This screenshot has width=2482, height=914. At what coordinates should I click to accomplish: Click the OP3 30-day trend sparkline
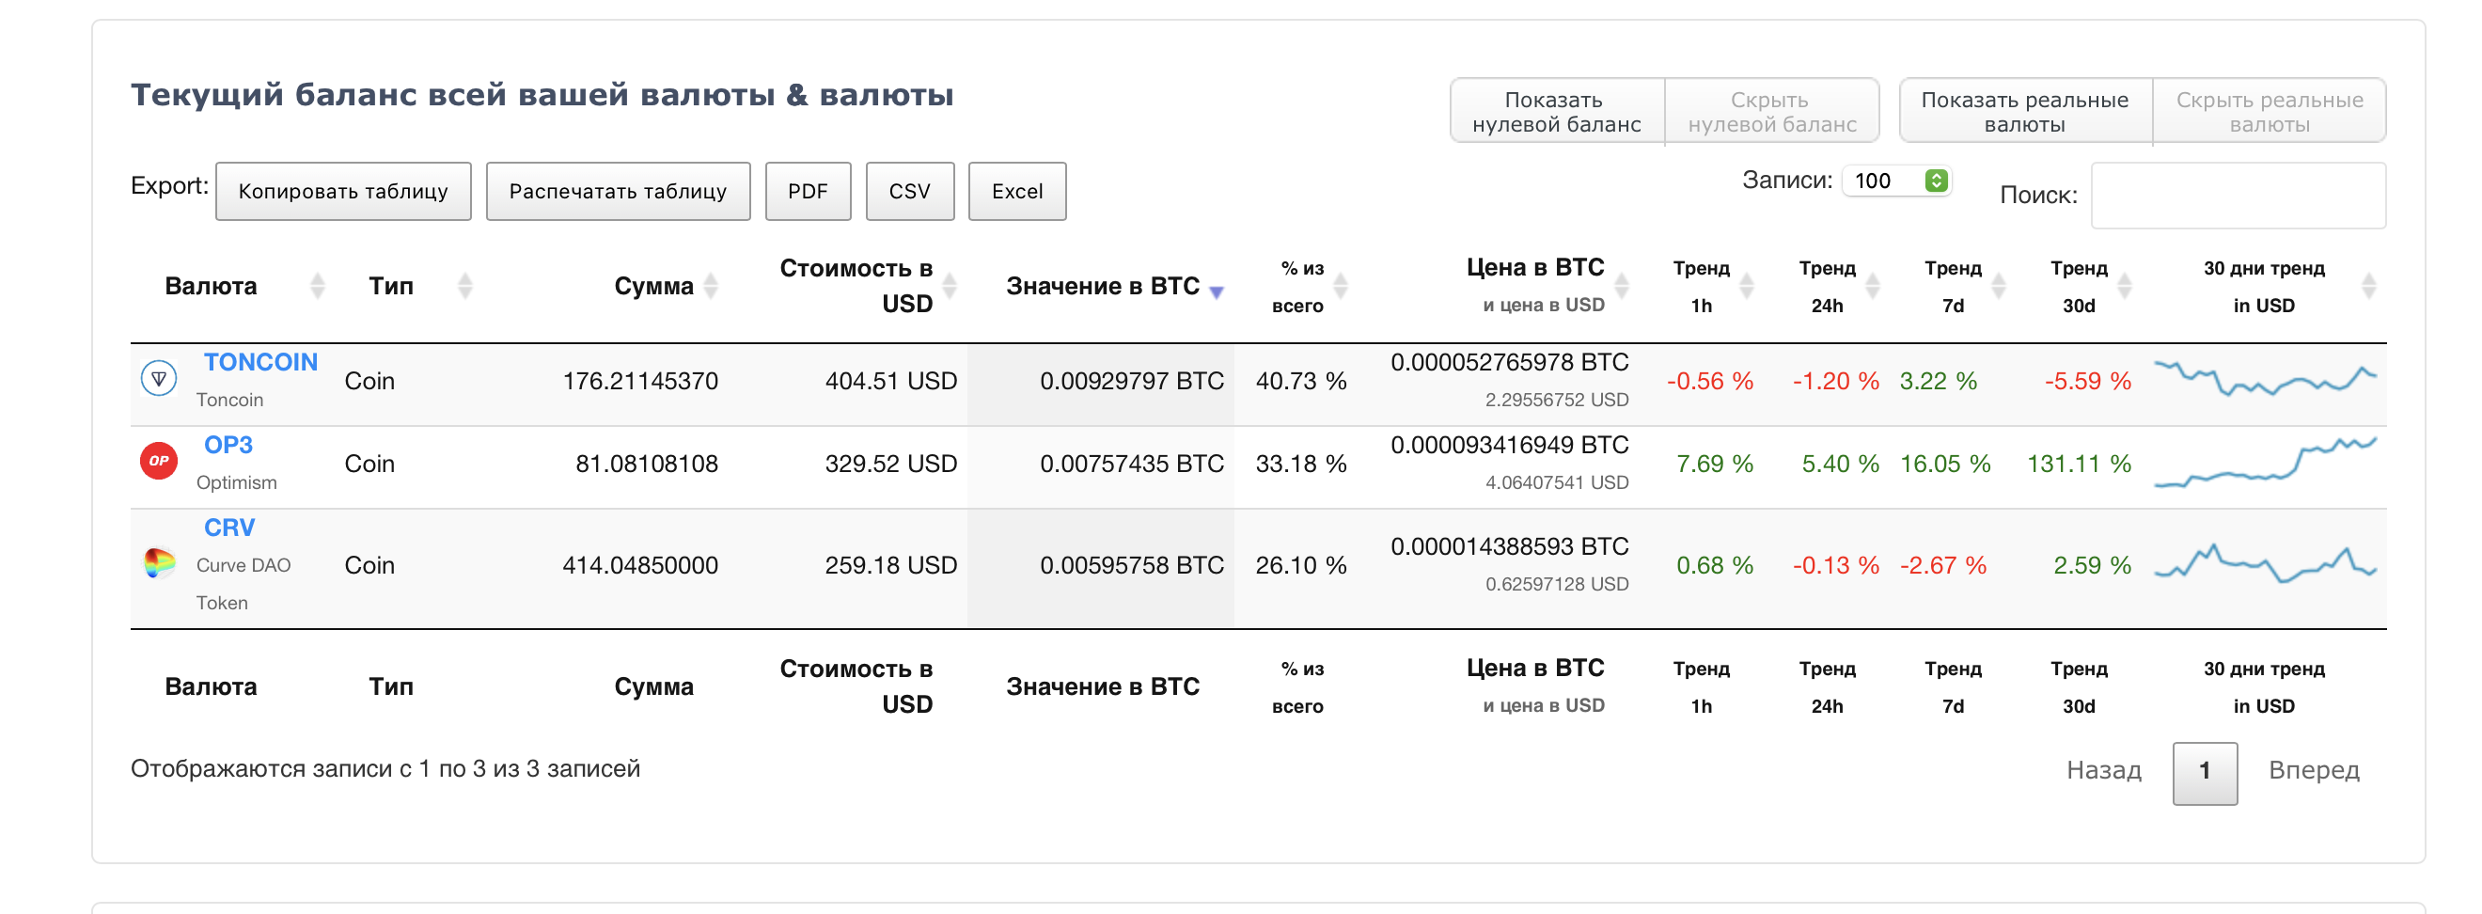tap(2265, 462)
